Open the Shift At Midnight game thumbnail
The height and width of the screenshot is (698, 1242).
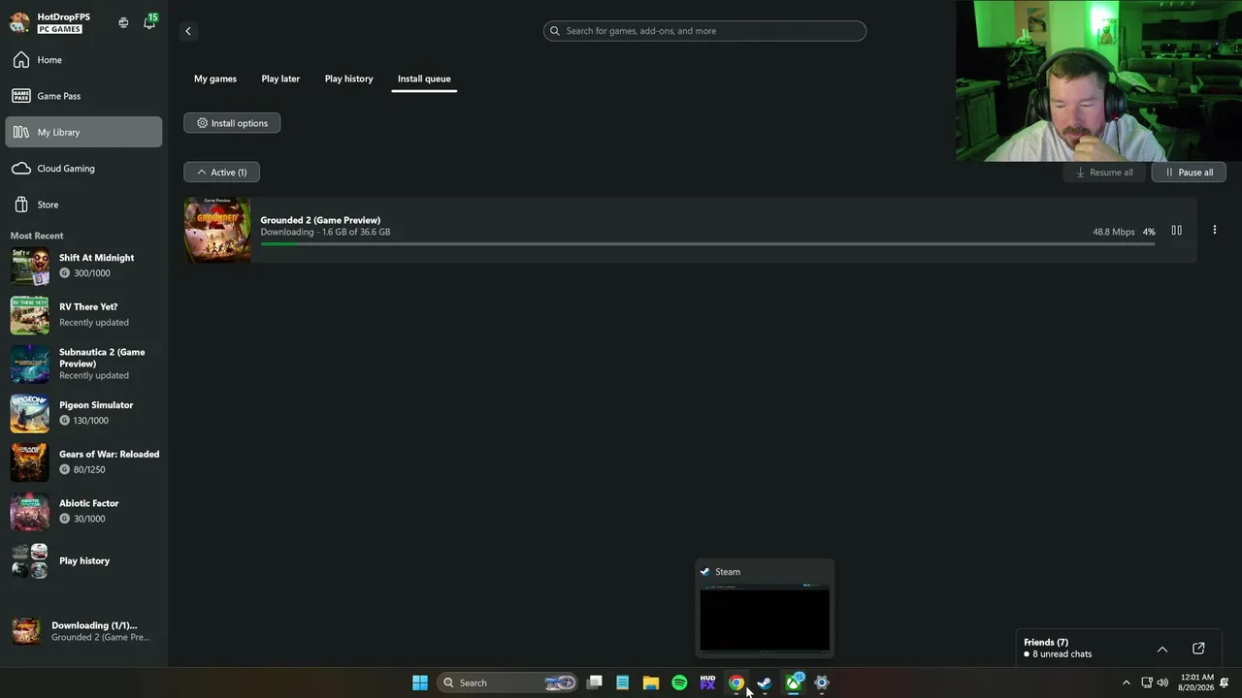(29, 266)
